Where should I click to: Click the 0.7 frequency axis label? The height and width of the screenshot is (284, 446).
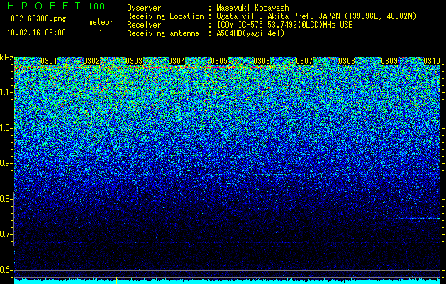point(6,234)
